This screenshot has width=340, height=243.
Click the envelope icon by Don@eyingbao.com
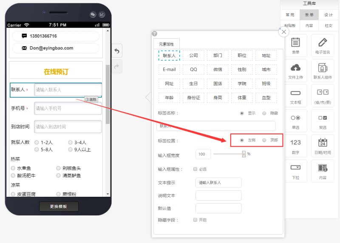pyautogui.click(x=24, y=48)
